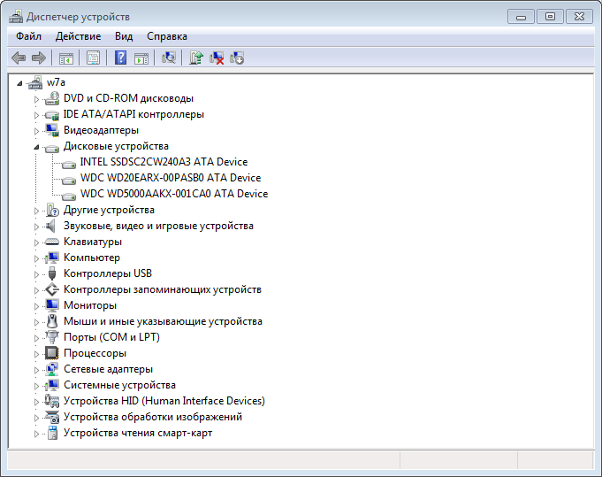This screenshot has height=477, width=602.
Task: Open the Вид menu
Action: [124, 36]
